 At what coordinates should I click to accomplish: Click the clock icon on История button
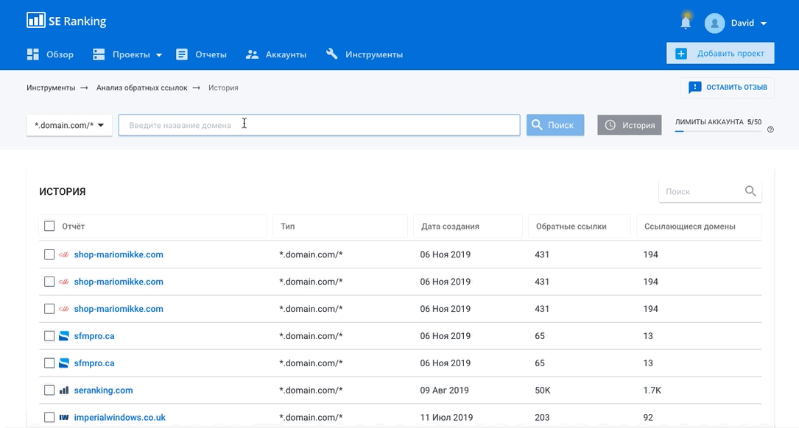(610, 125)
